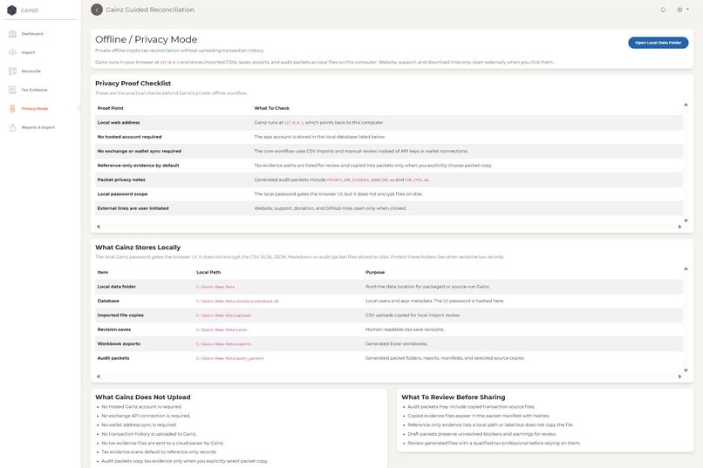The height and width of the screenshot is (468, 703).
Task: Click 'What To Check' column header
Action: [x=272, y=108]
